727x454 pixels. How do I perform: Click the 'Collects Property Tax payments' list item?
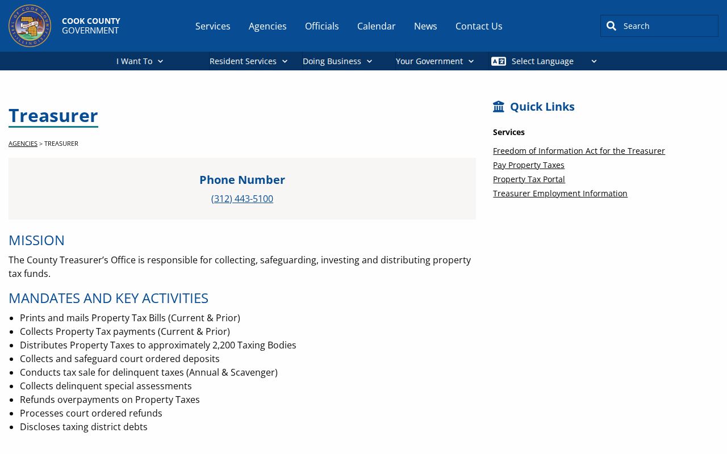tap(125, 331)
